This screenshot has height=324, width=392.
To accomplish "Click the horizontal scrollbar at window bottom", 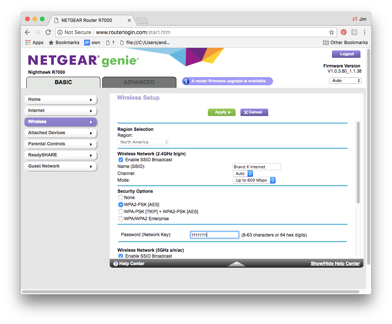I will click(190, 292).
